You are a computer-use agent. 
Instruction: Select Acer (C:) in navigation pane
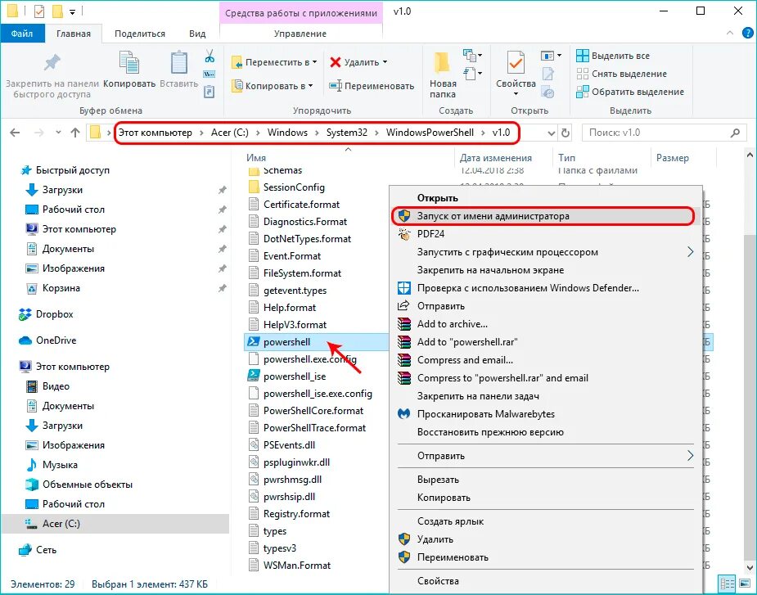[115, 524]
